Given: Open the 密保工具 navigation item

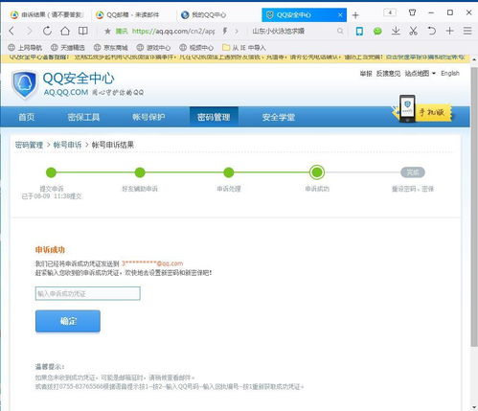Looking at the screenshot, I should [83, 117].
